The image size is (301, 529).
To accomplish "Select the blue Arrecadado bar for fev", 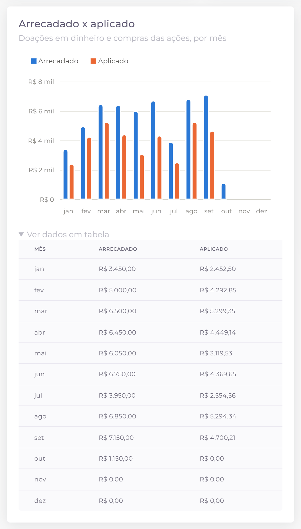I will 83,163.
